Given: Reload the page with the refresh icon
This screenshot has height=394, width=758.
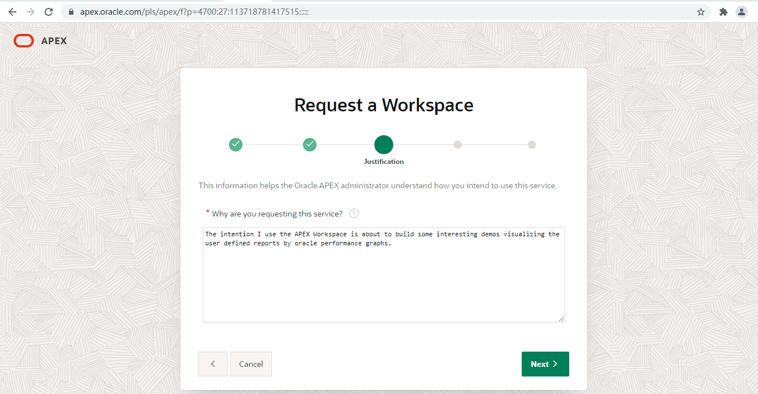Looking at the screenshot, I should click(x=49, y=11).
